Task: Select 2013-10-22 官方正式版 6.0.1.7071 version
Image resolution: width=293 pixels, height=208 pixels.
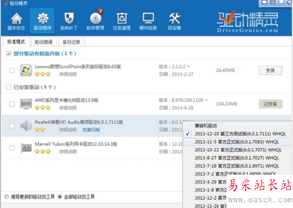Action: coord(238,150)
